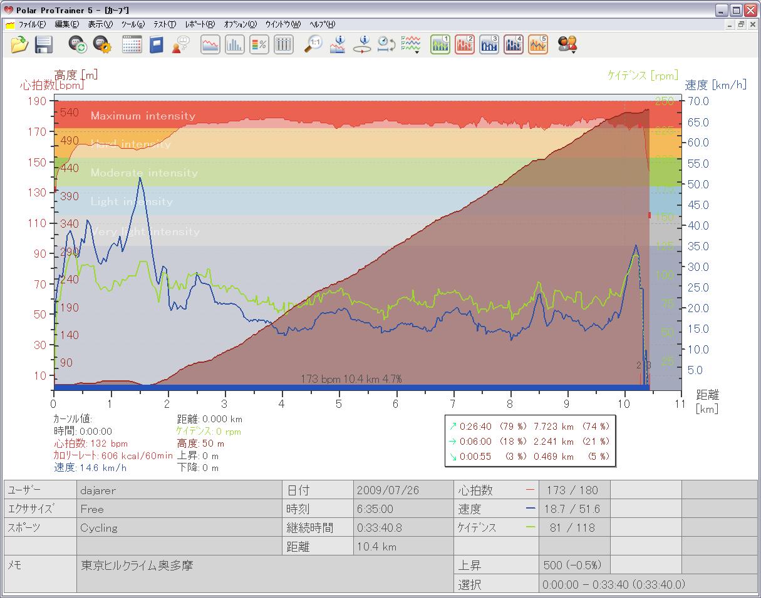Open the オプション(O) menu
Viewport: 761px width, 598px height.
point(241,24)
